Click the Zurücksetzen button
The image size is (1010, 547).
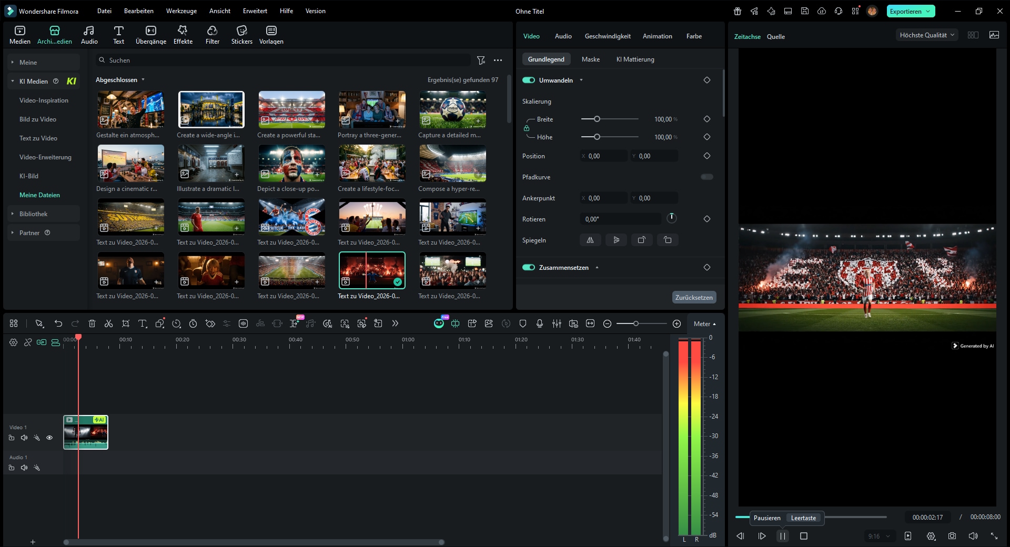[x=693, y=297]
